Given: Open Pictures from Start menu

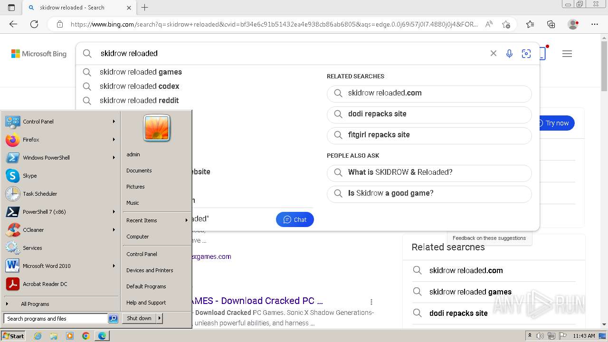Looking at the screenshot, I should (157, 187).
